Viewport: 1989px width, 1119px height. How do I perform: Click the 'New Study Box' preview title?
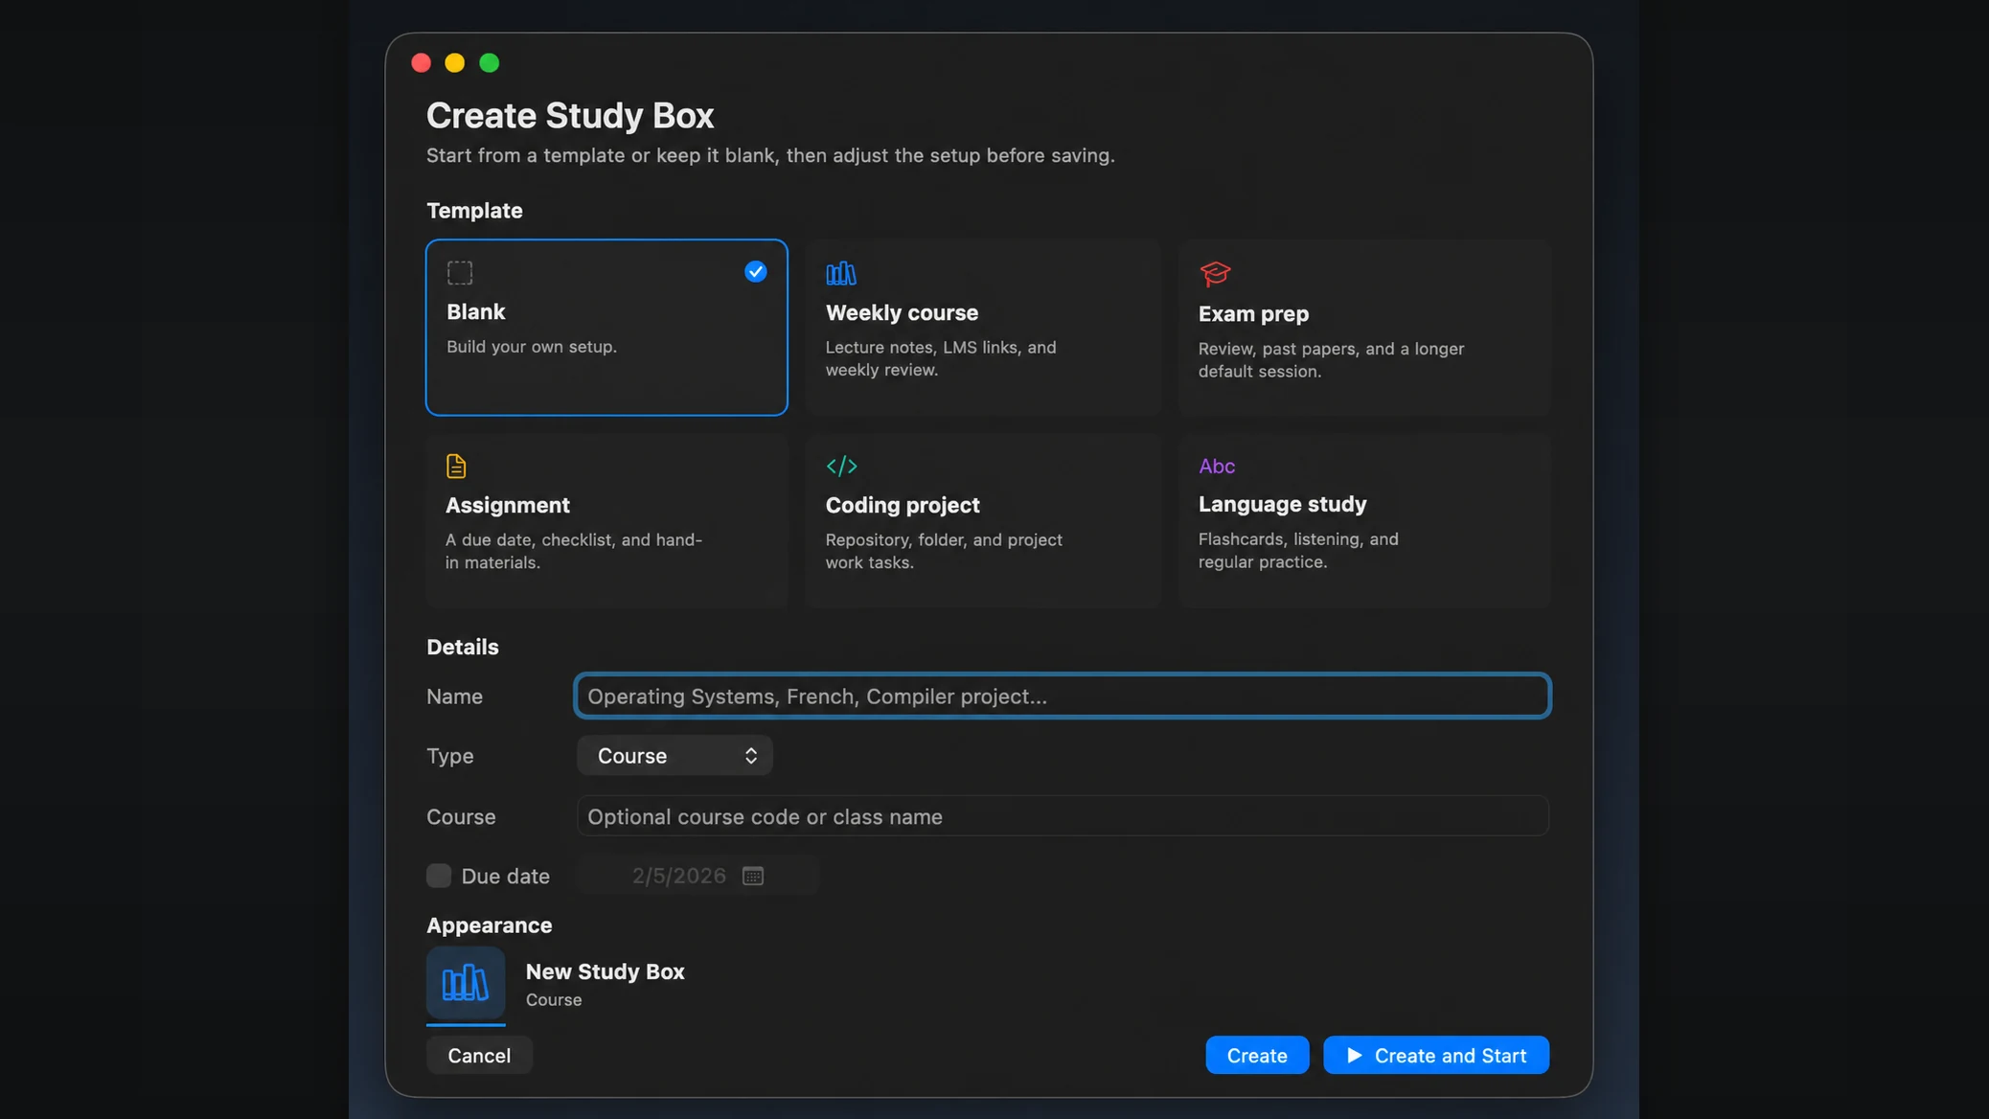(x=606, y=971)
